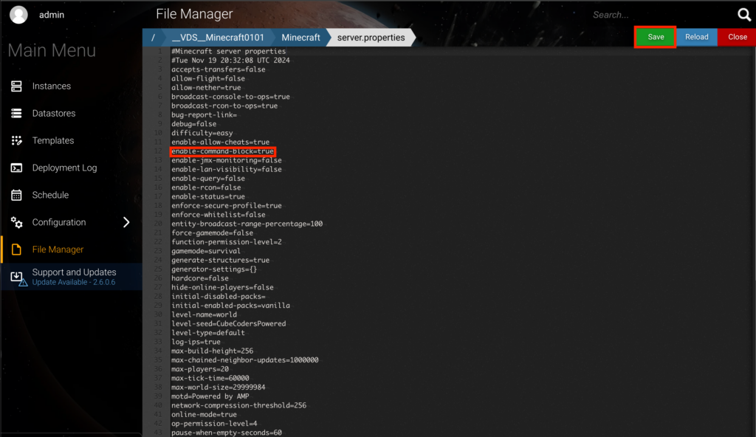Click the Schedule calendar icon

[x=16, y=195]
